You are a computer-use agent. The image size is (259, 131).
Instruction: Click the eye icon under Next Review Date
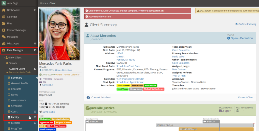238,111
